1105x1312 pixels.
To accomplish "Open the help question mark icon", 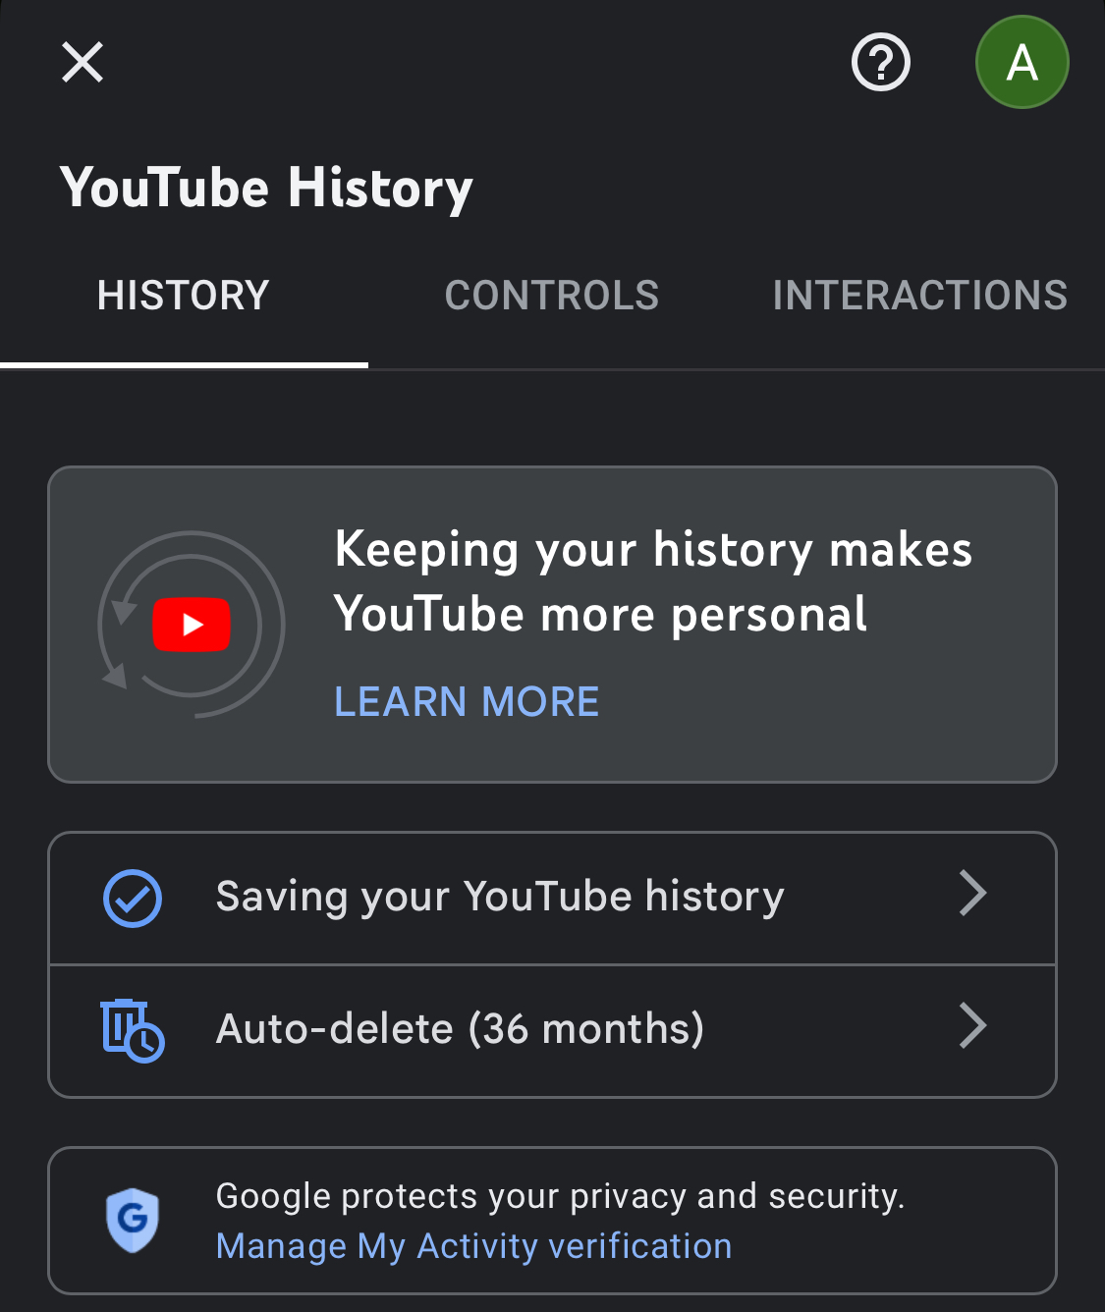I will 880,62.
